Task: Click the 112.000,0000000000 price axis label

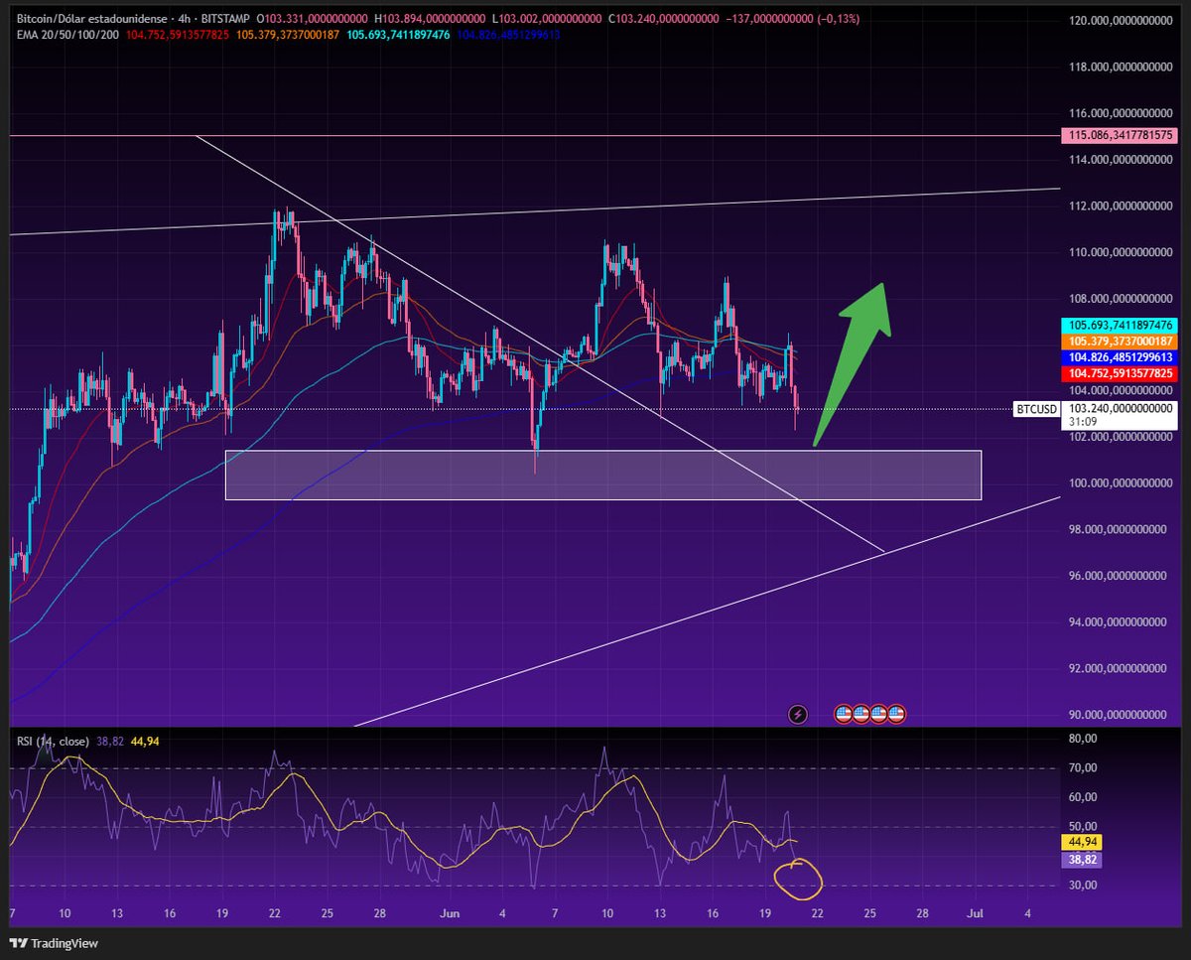Action: [x=1120, y=206]
